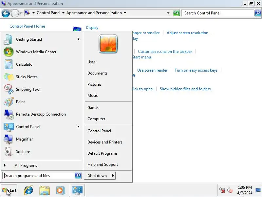Open Internet Explorer from the taskbar
Image resolution: width=262 pixels, height=197 pixels.
(x=28, y=190)
